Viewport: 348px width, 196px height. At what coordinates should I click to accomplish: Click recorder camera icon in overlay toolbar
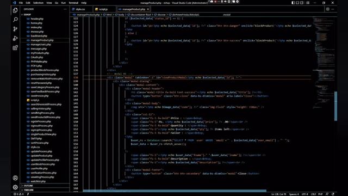point(212,2)
